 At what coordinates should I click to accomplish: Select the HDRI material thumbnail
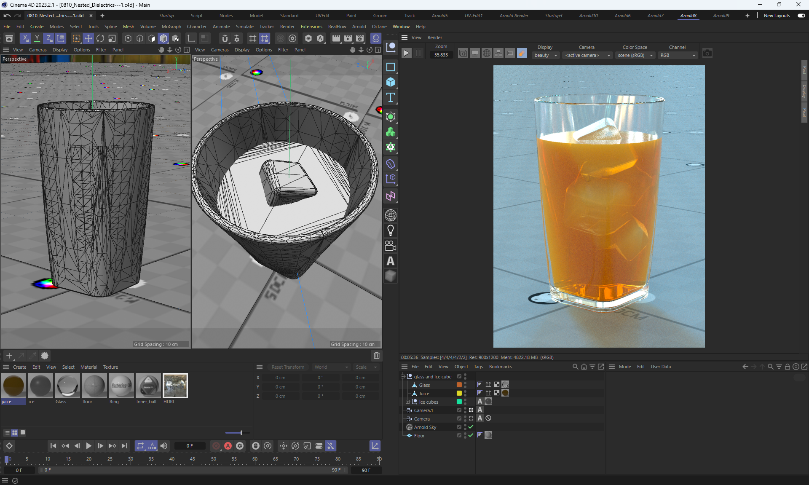(x=175, y=386)
